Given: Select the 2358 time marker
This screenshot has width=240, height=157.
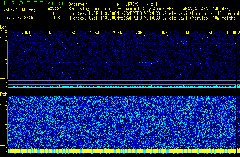Looking at the screenshot, I should pyautogui.click(x=186, y=33).
